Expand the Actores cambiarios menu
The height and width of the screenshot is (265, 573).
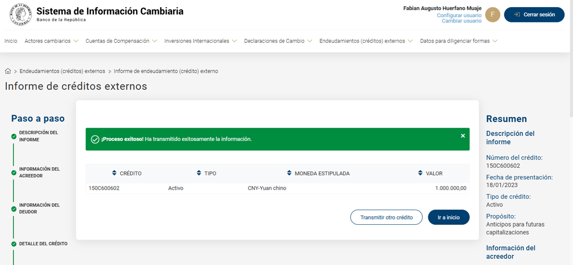[51, 41]
